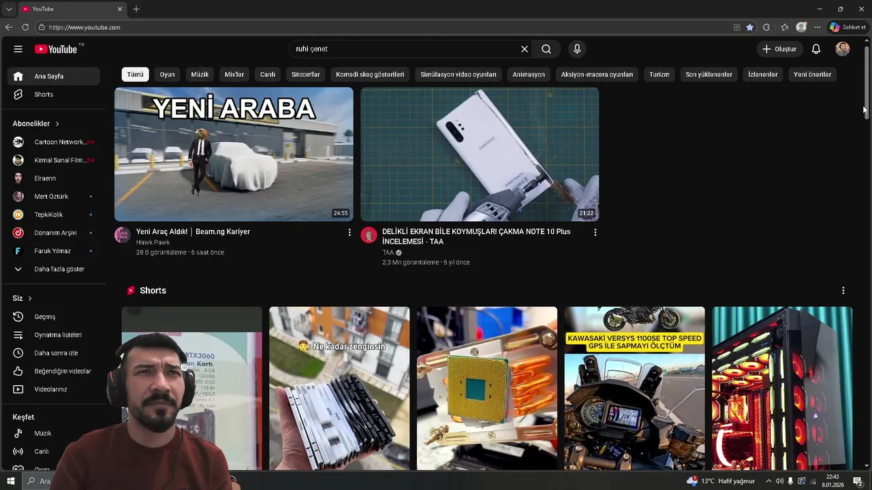This screenshot has height=490, width=872.
Task: Open Oynatma listeleri playlists
Action: (x=54, y=335)
